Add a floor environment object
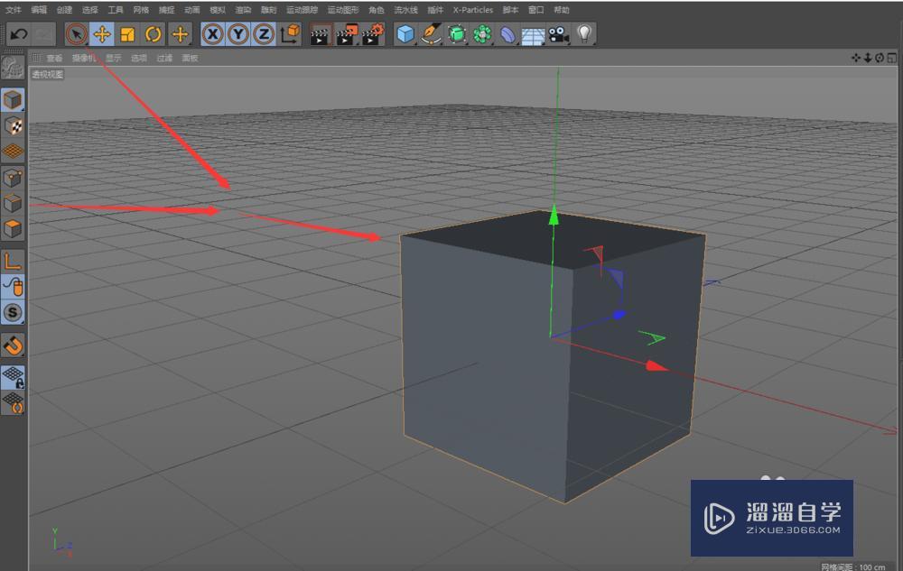The width and height of the screenshot is (903, 571). [533, 36]
